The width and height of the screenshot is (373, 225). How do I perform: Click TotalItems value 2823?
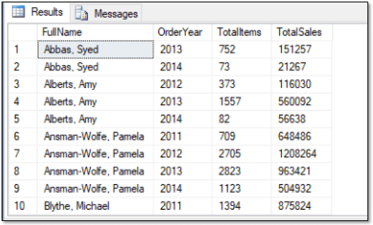click(241, 171)
